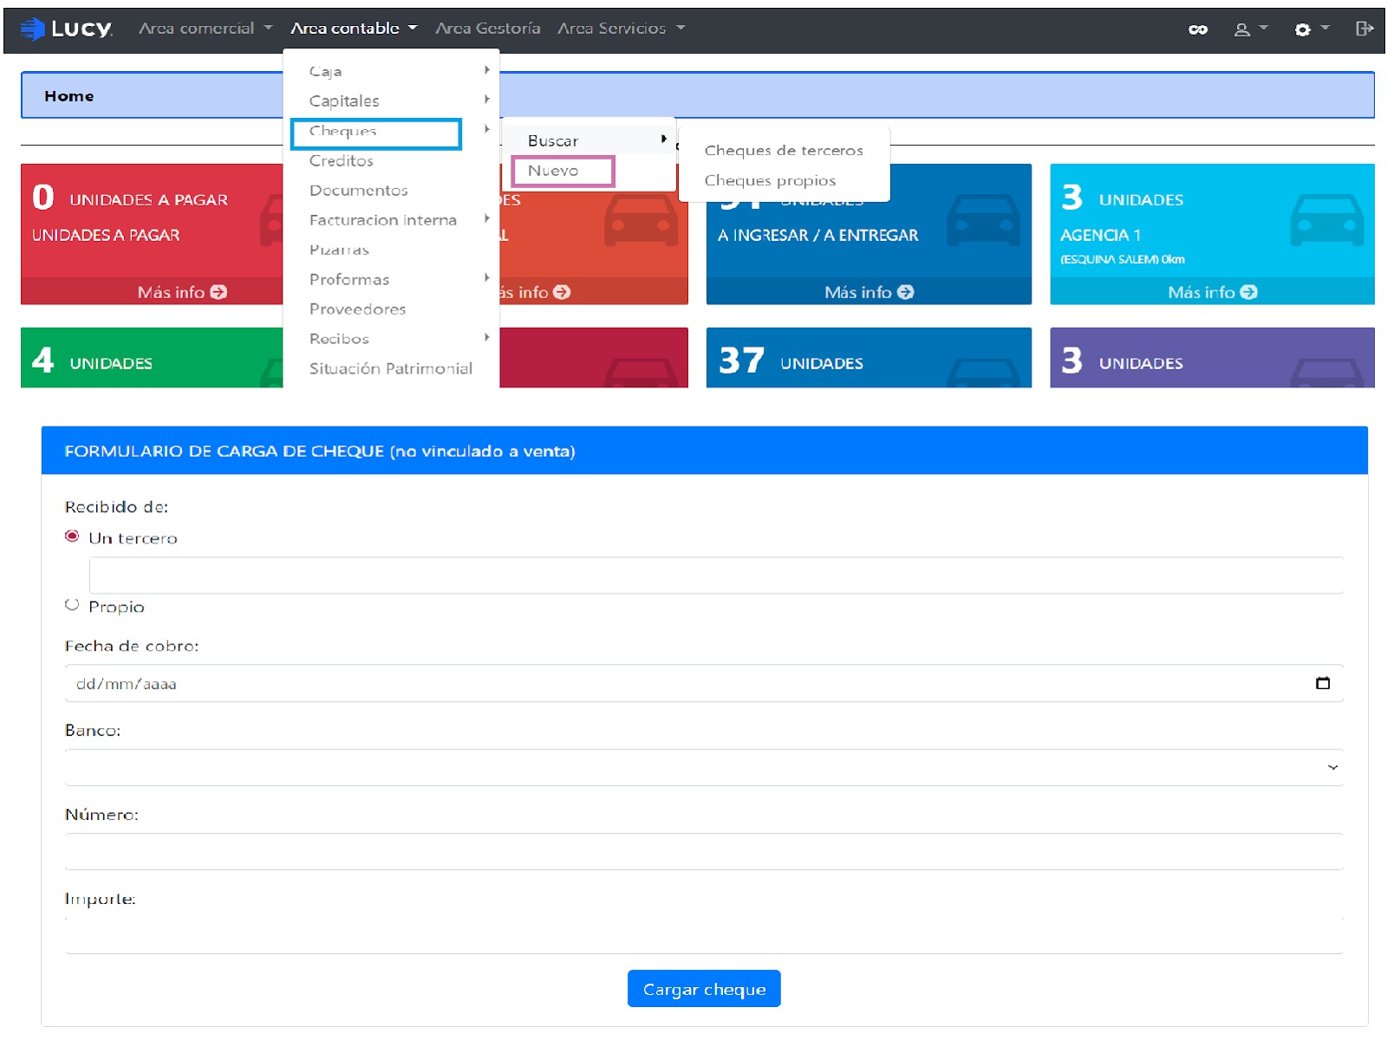Click the Un tercero name input field
The width and height of the screenshot is (1387, 1040).
click(x=716, y=575)
